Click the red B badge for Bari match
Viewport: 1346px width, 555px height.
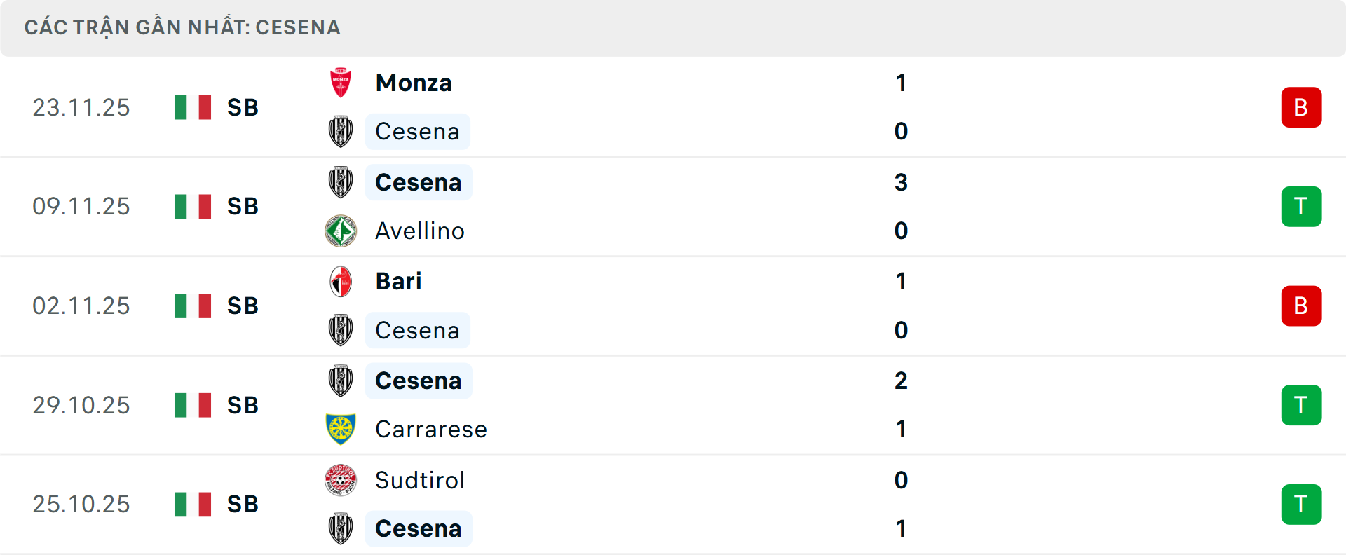point(1301,306)
